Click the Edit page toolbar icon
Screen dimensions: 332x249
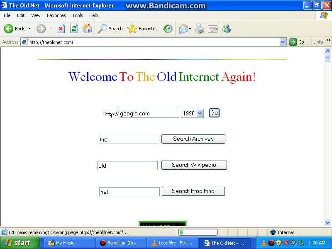(213, 29)
